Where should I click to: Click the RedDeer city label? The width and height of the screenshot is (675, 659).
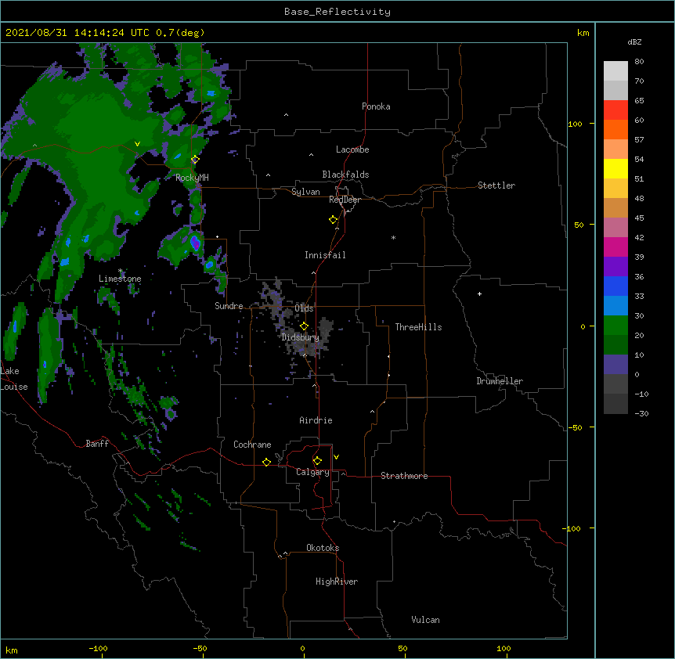345,200
